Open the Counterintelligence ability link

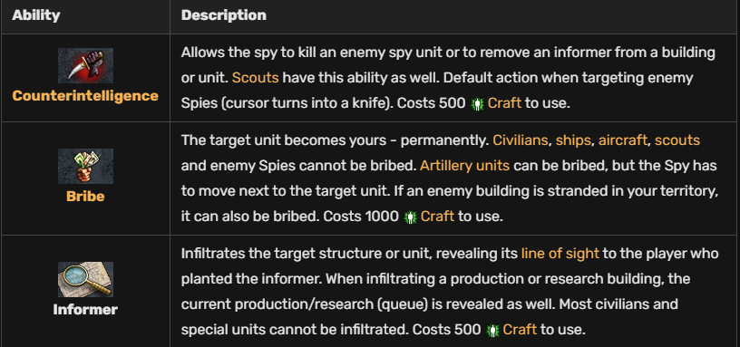pyautogui.click(x=85, y=96)
